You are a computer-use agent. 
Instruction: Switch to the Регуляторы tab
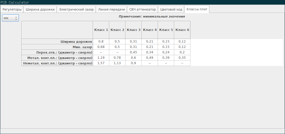click(x=12, y=10)
